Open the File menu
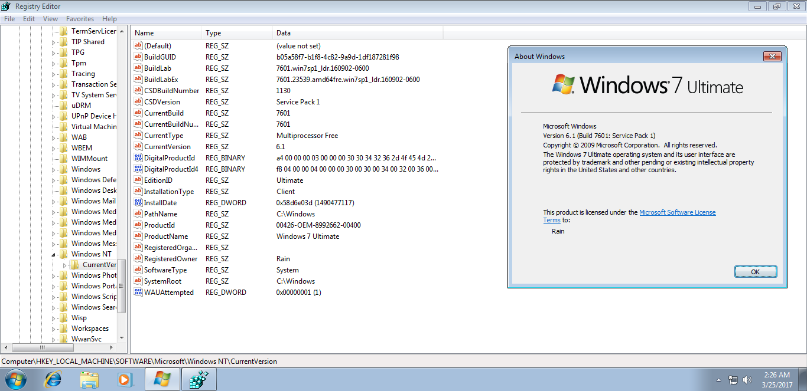The image size is (807, 391). [9, 19]
